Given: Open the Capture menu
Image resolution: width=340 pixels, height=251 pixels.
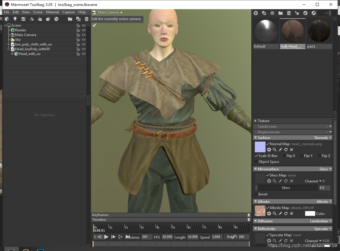Looking at the screenshot, I should [x=69, y=12].
